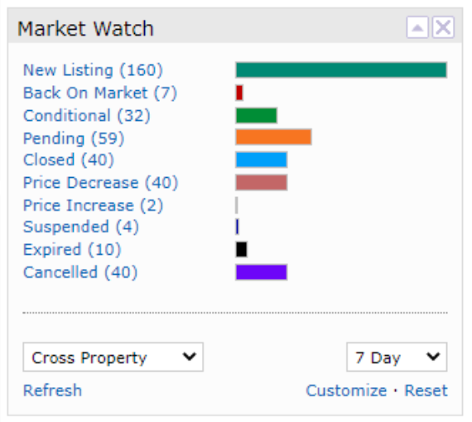Open the Cancelled (40) listings
The width and height of the screenshot is (472, 422).
(x=80, y=272)
